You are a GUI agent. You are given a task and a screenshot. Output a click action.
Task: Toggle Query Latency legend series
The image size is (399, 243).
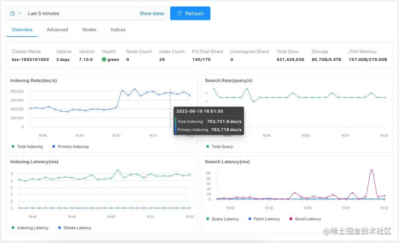click(222, 219)
